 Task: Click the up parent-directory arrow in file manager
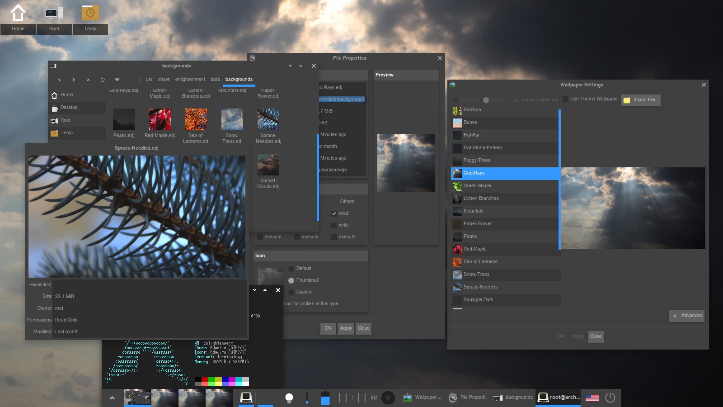point(88,80)
